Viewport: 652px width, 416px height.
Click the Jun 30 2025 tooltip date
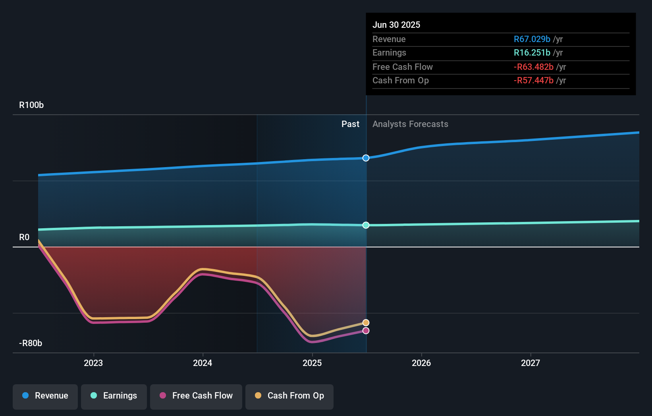(396, 25)
